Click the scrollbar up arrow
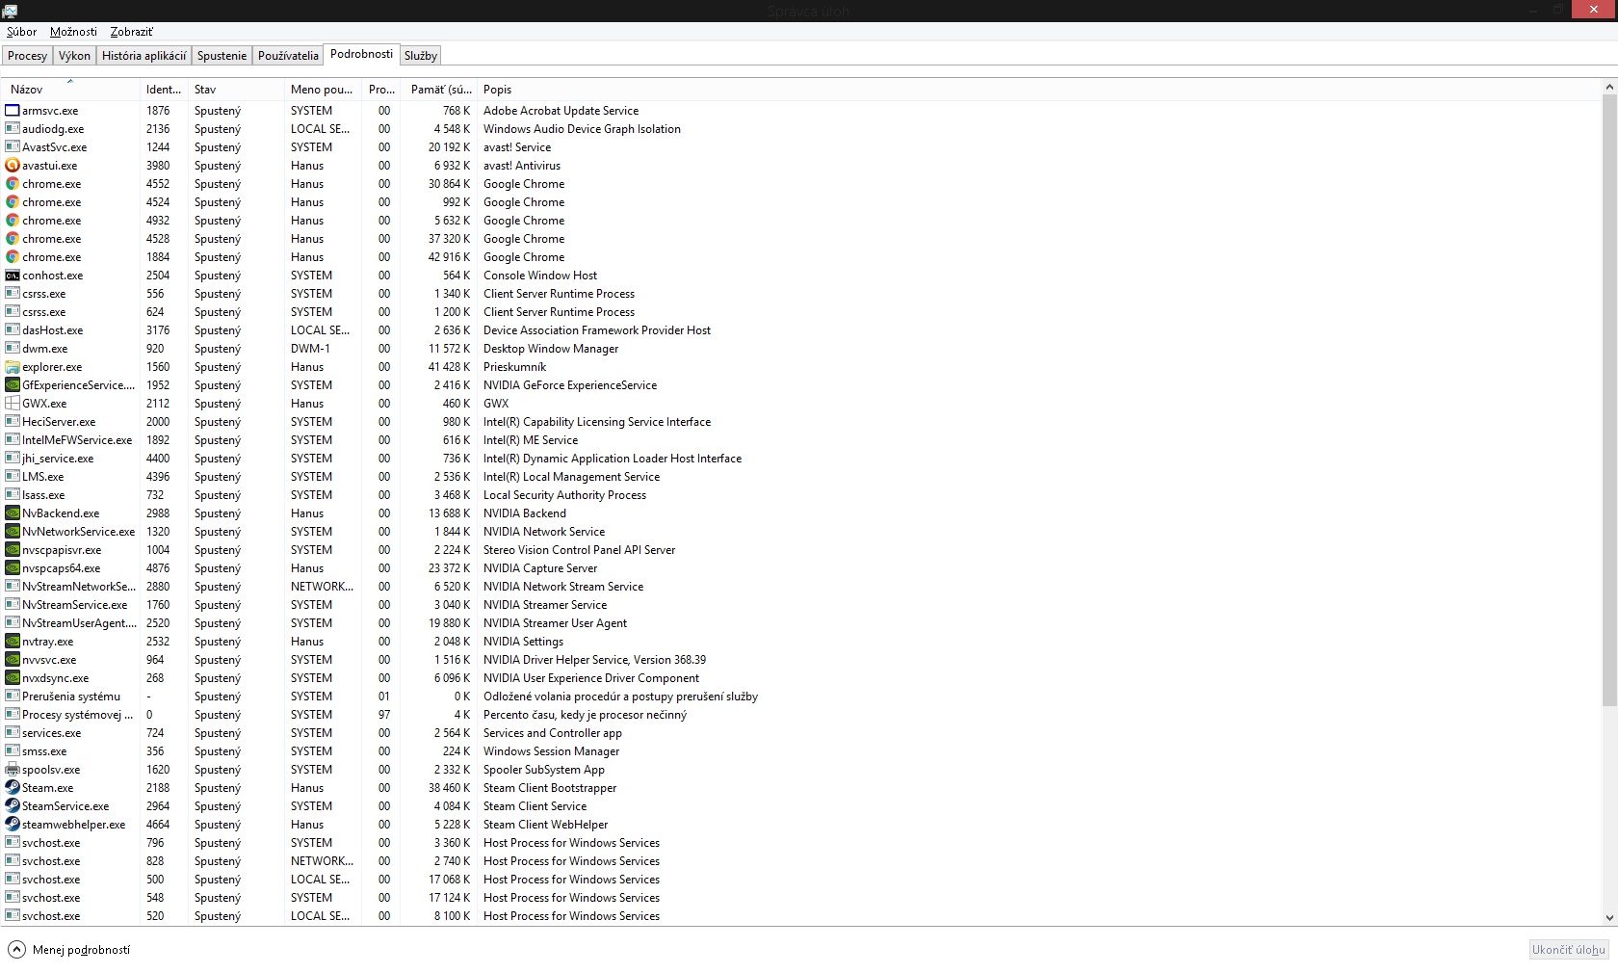This screenshot has height=973, width=1618. pos(1609,88)
